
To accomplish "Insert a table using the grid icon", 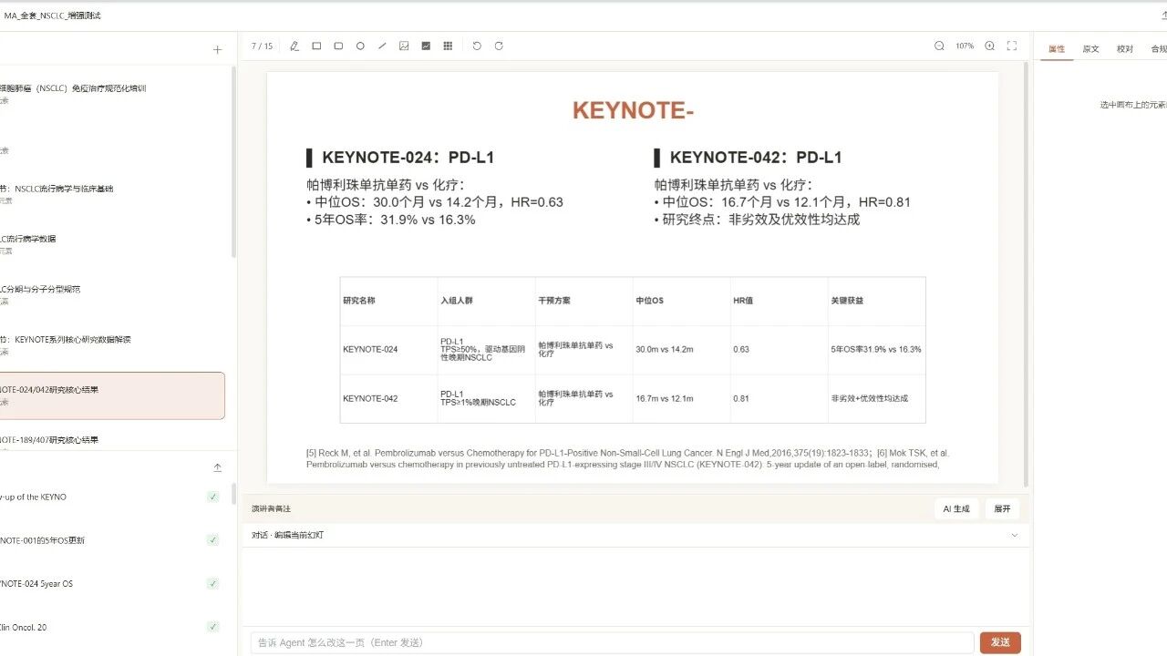I will (448, 46).
